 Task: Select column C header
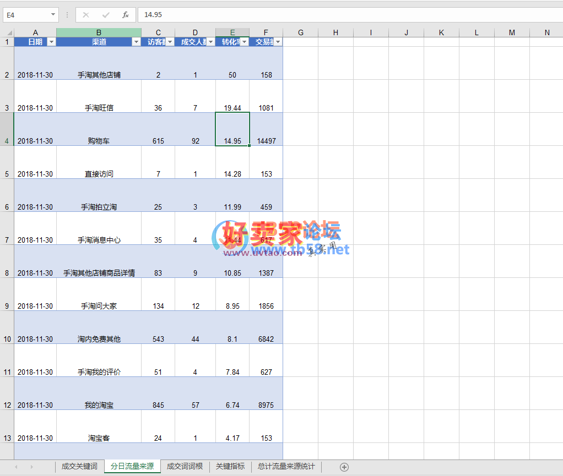[x=158, y=32]
